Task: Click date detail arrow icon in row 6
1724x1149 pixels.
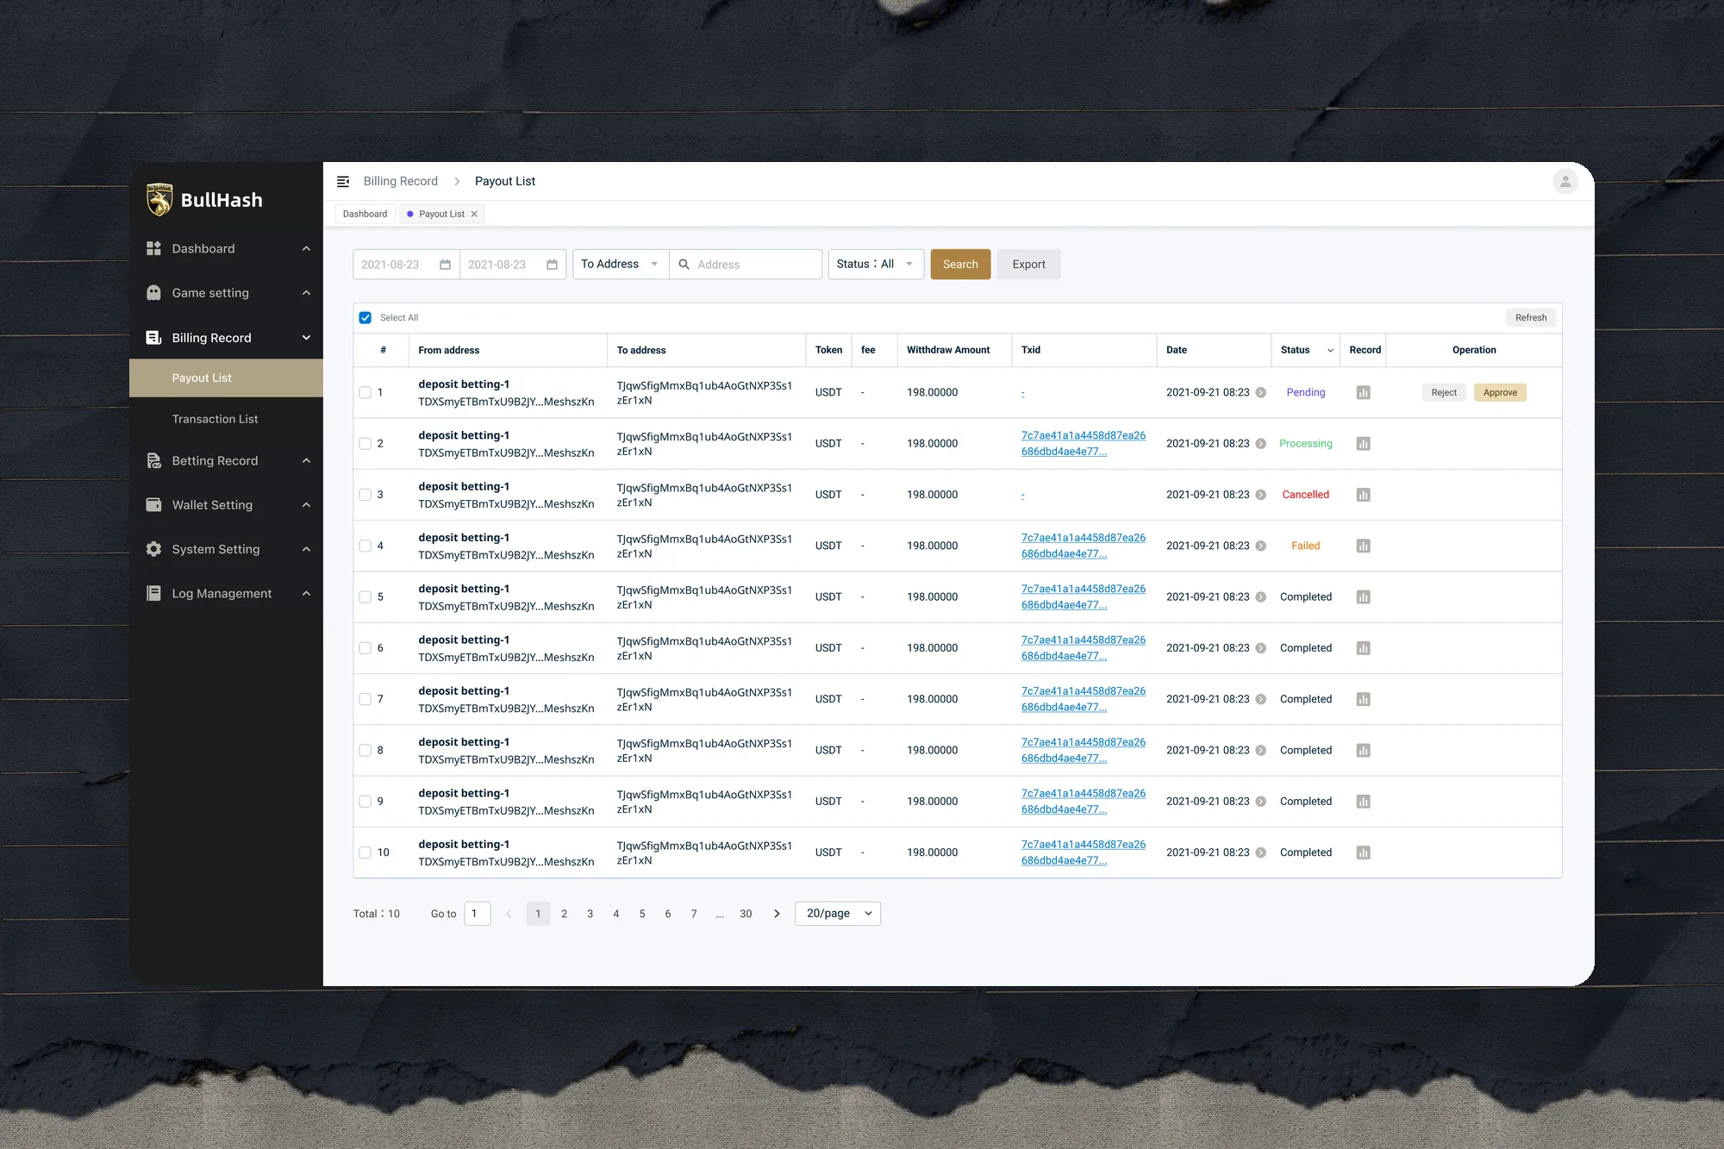Action: (x=1260, y=648)
